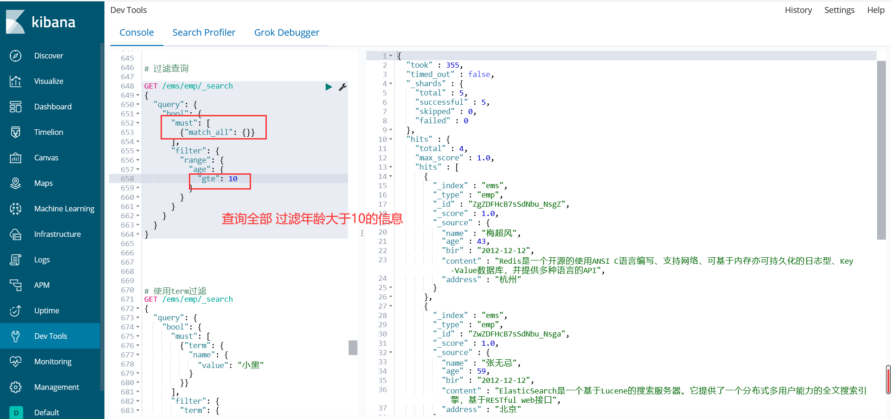Open Logs document icon
The width and height of the screenshot is (891, 419).
pyautogui.click(x=15, y=260)
